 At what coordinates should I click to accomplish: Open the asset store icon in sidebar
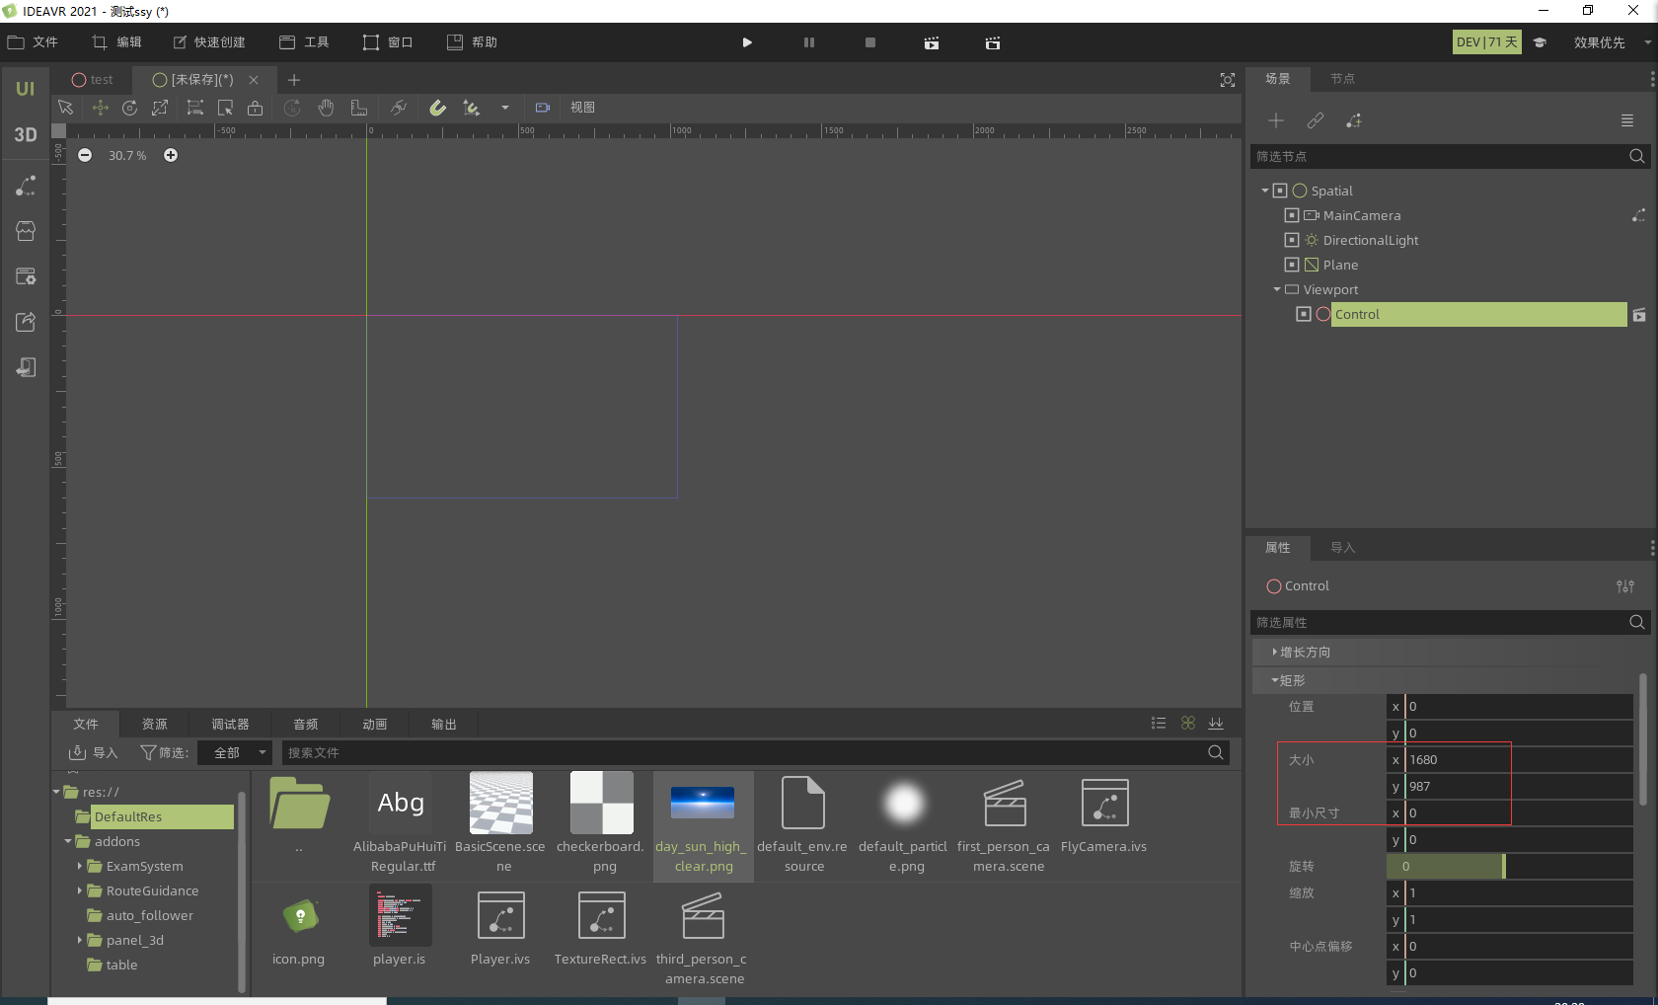point(26,231)
